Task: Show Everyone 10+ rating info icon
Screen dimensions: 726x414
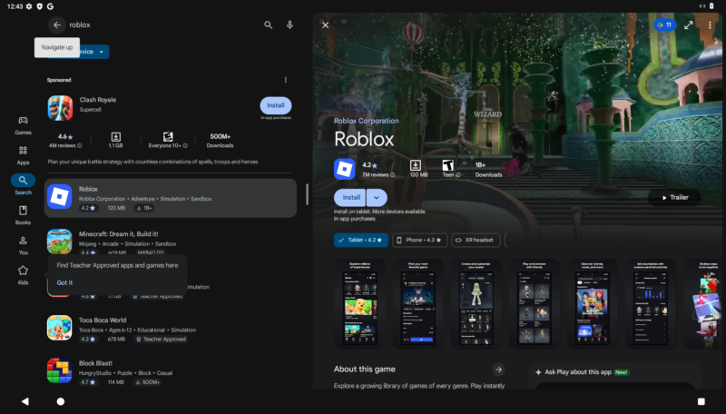Action: [x=185, y=146]
